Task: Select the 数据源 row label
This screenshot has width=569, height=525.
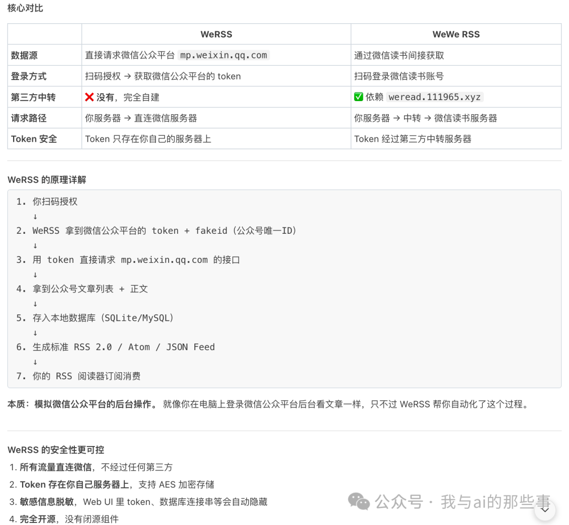Action: pyautogui.click(x=24, y=55)
